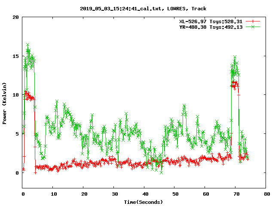Viewport: 275px width, 206px height.
Task: Click the green YR legend line sample
Action: click(x=253, y=27)
